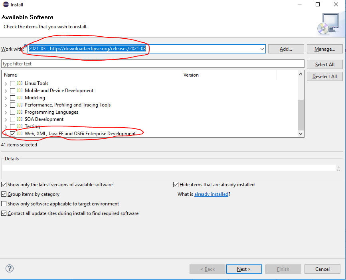Viewport: 346px width, 280px height.
Task: Check the Linux Tools checkbox
Action: click(13, 83)
